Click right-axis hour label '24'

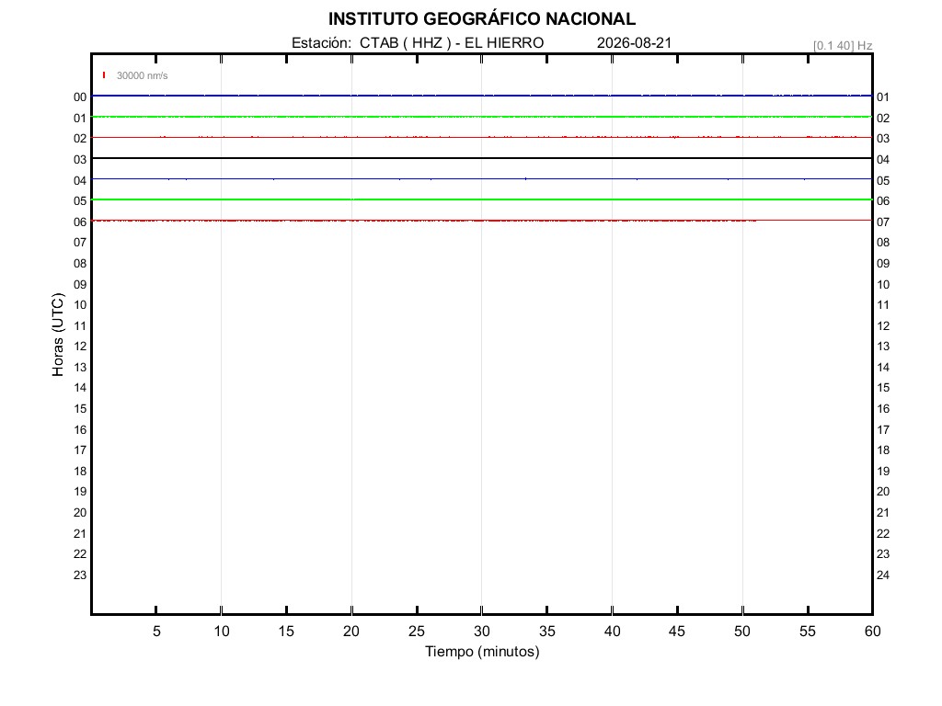pos(883,575)
